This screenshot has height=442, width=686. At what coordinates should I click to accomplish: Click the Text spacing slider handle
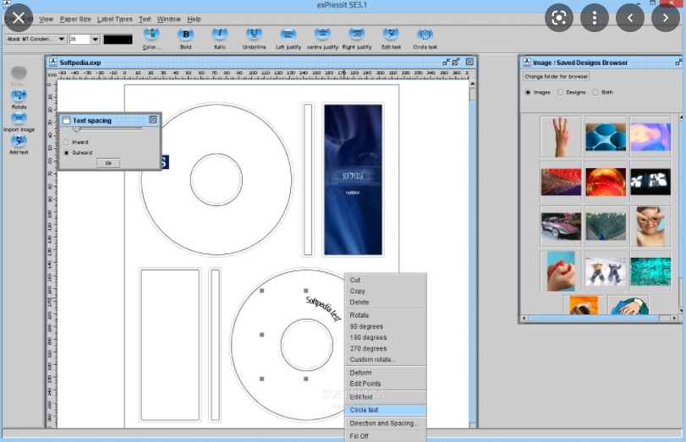(x=77, y=129)
